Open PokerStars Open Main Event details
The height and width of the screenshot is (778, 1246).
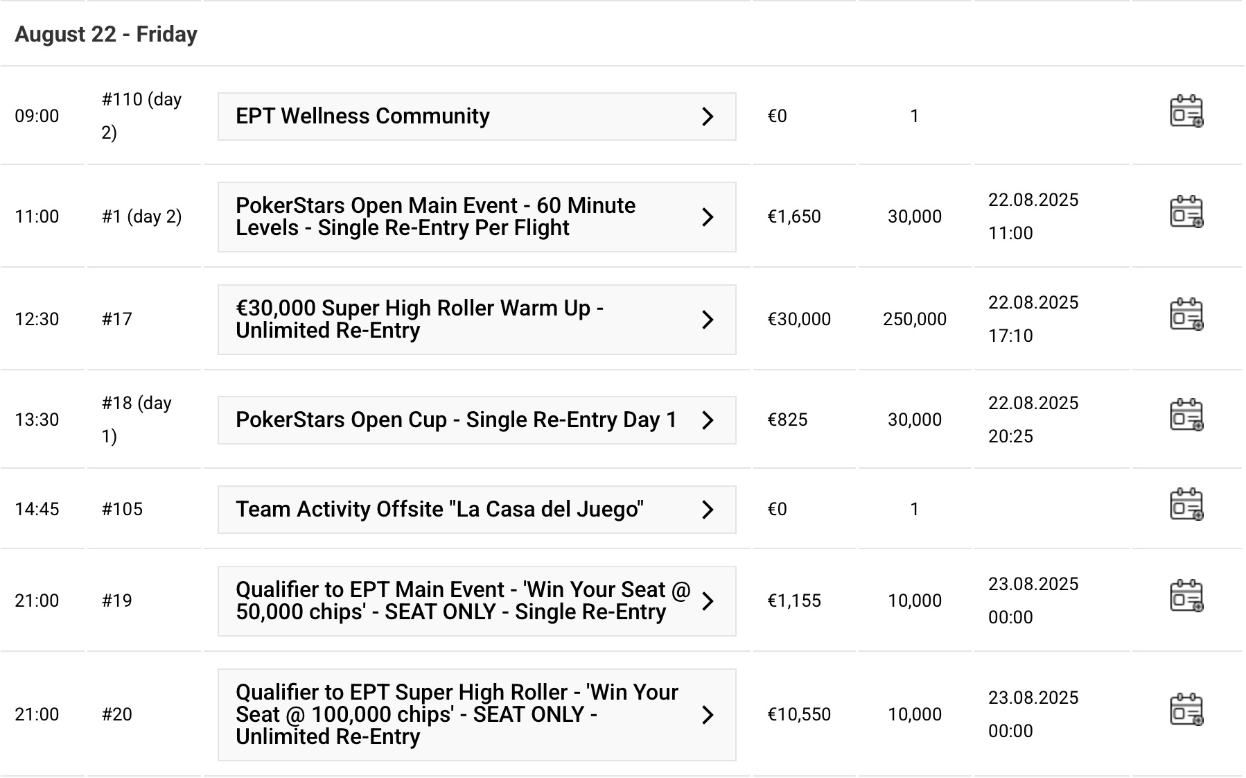pos(435,217)
